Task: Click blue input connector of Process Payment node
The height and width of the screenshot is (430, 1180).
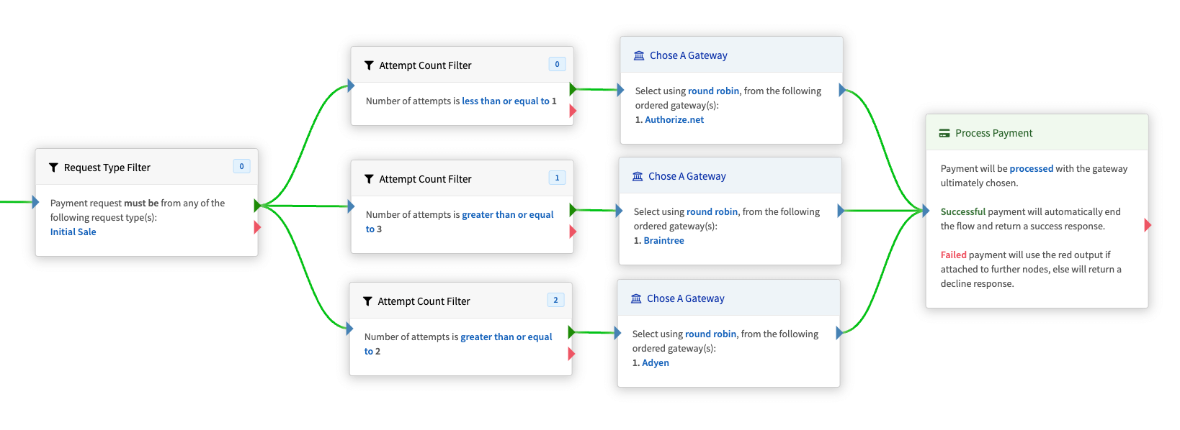Action: pyautogui.click(x=926, y=211)
